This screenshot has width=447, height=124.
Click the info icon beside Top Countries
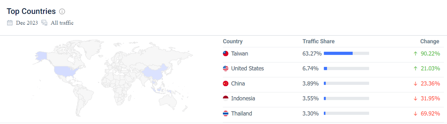[62, 11]
